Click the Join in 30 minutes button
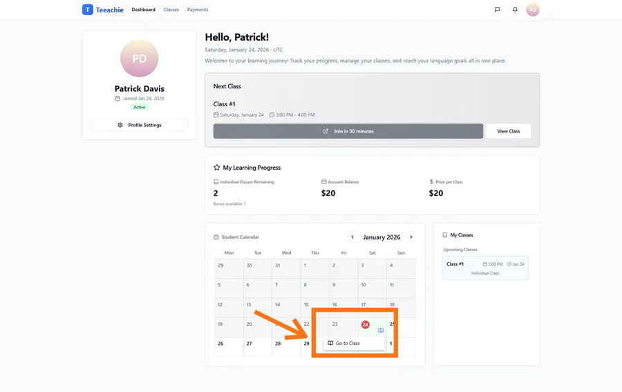The height and width of the screenshot is (392, 622). point(348,131)
